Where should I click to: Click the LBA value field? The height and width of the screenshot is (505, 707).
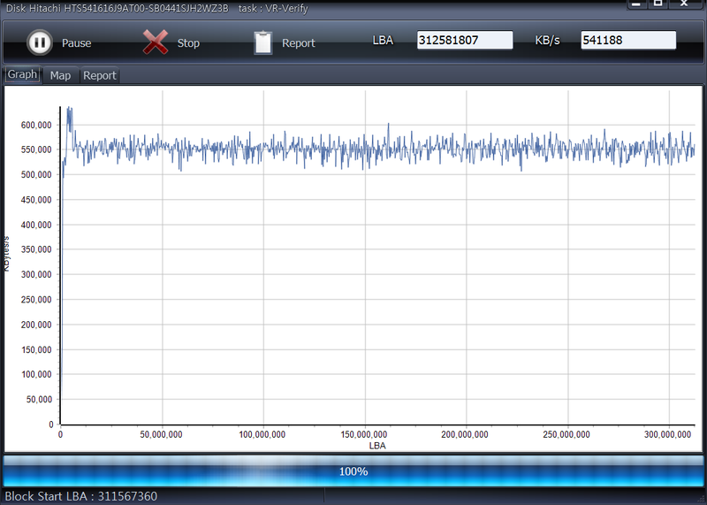click(x=464, y=41)
